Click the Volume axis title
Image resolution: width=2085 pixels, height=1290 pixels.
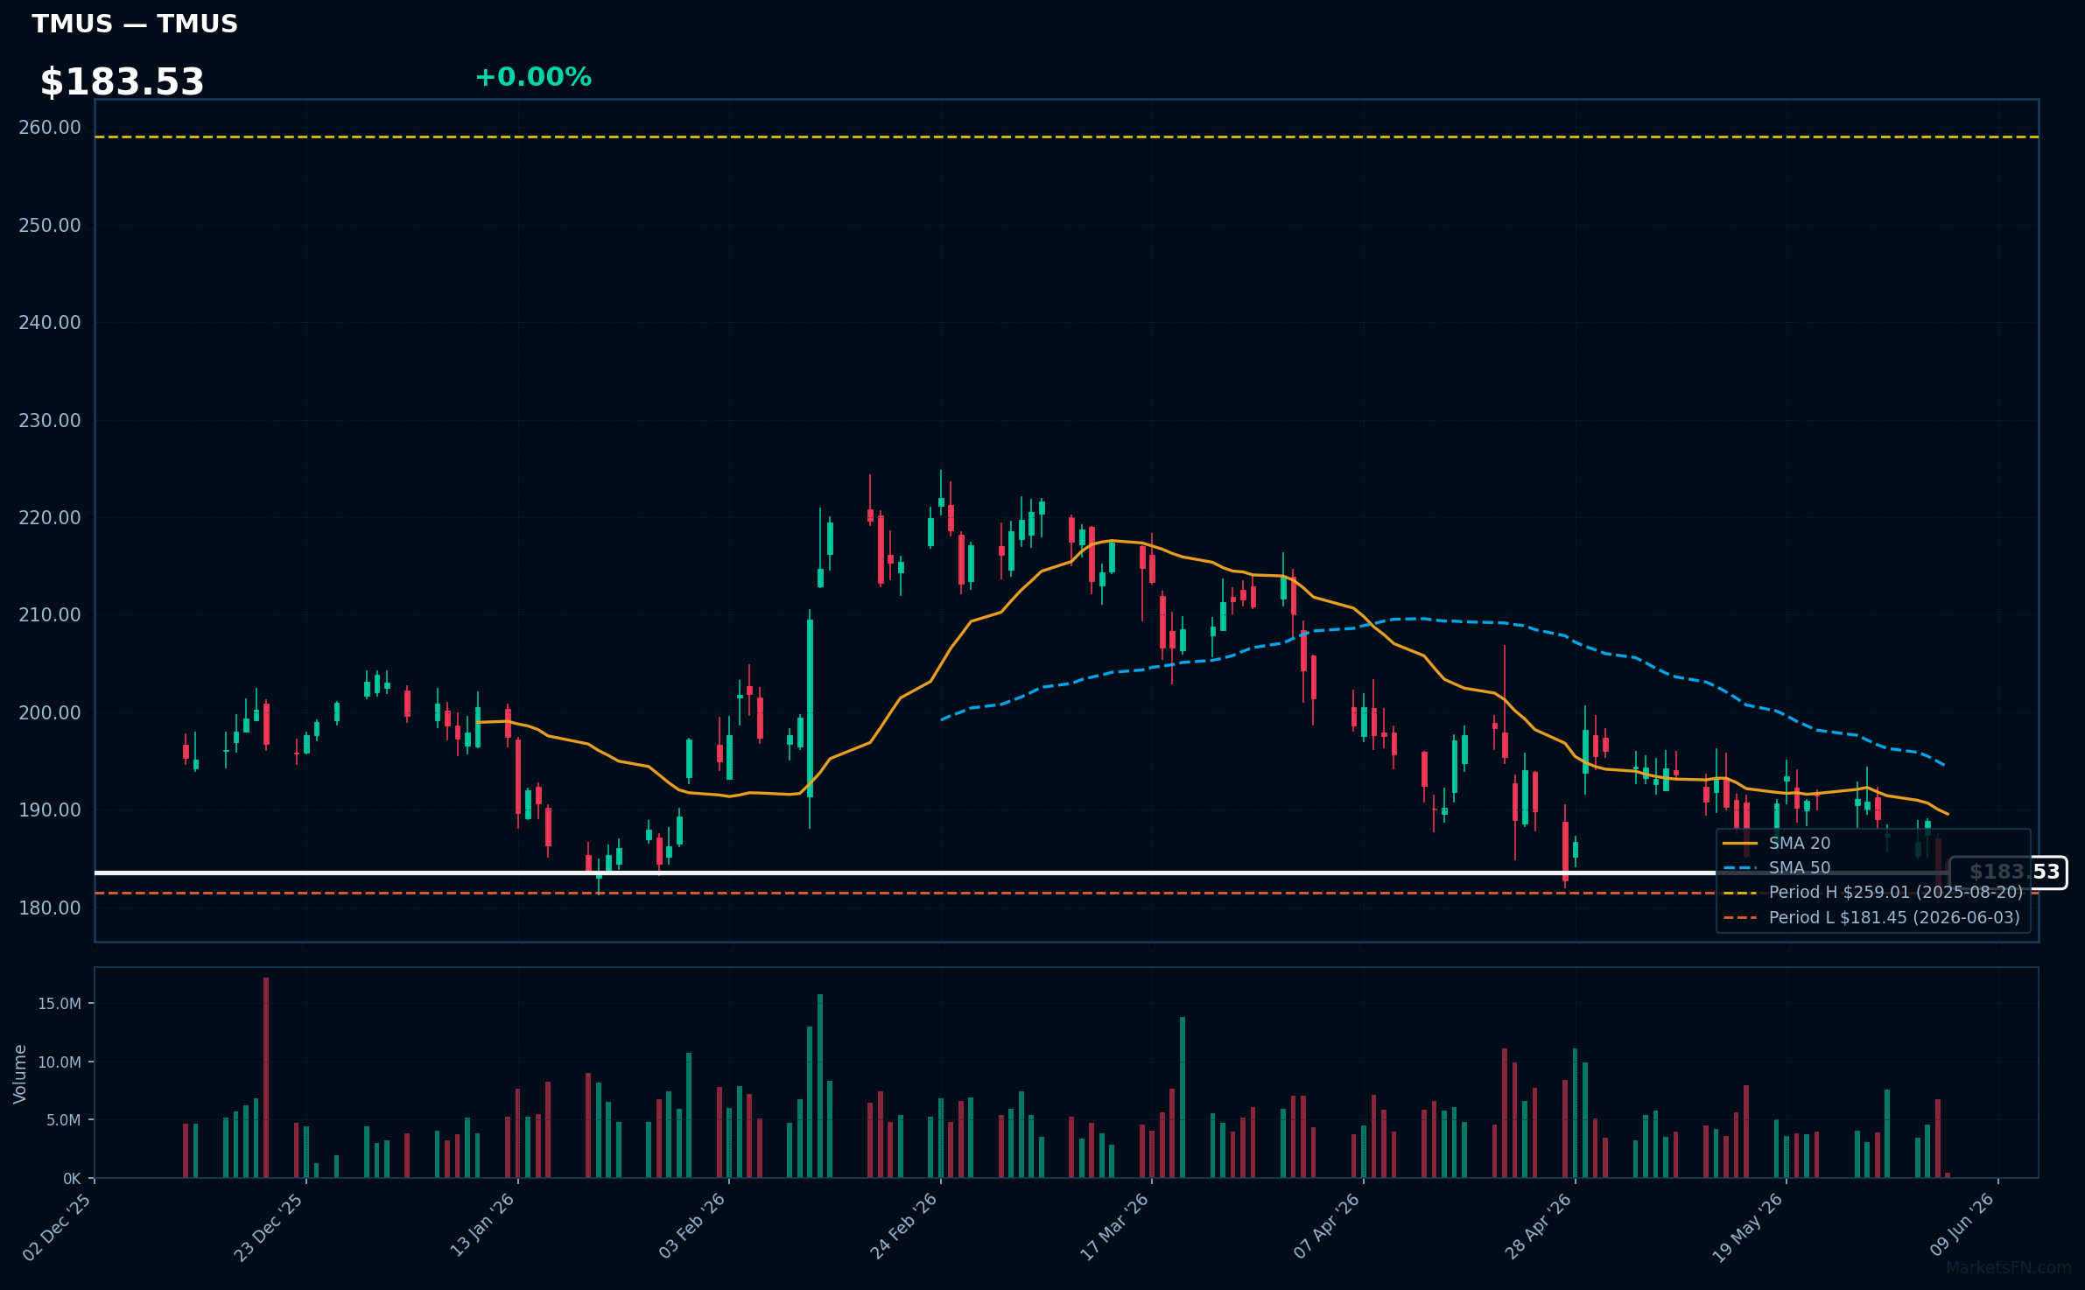click(20, 1074)
